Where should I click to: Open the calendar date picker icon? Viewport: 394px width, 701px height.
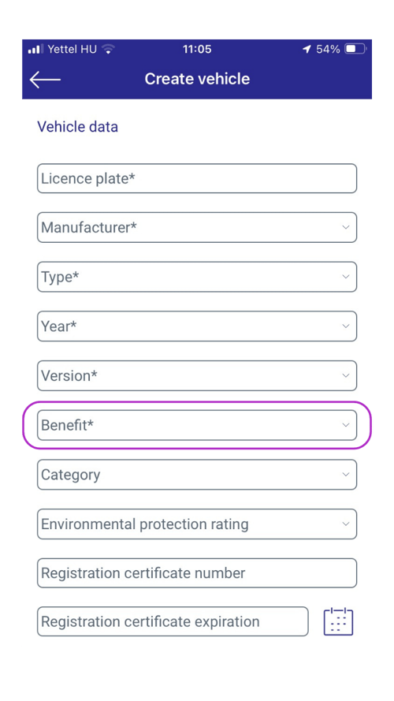pos(338,621)
